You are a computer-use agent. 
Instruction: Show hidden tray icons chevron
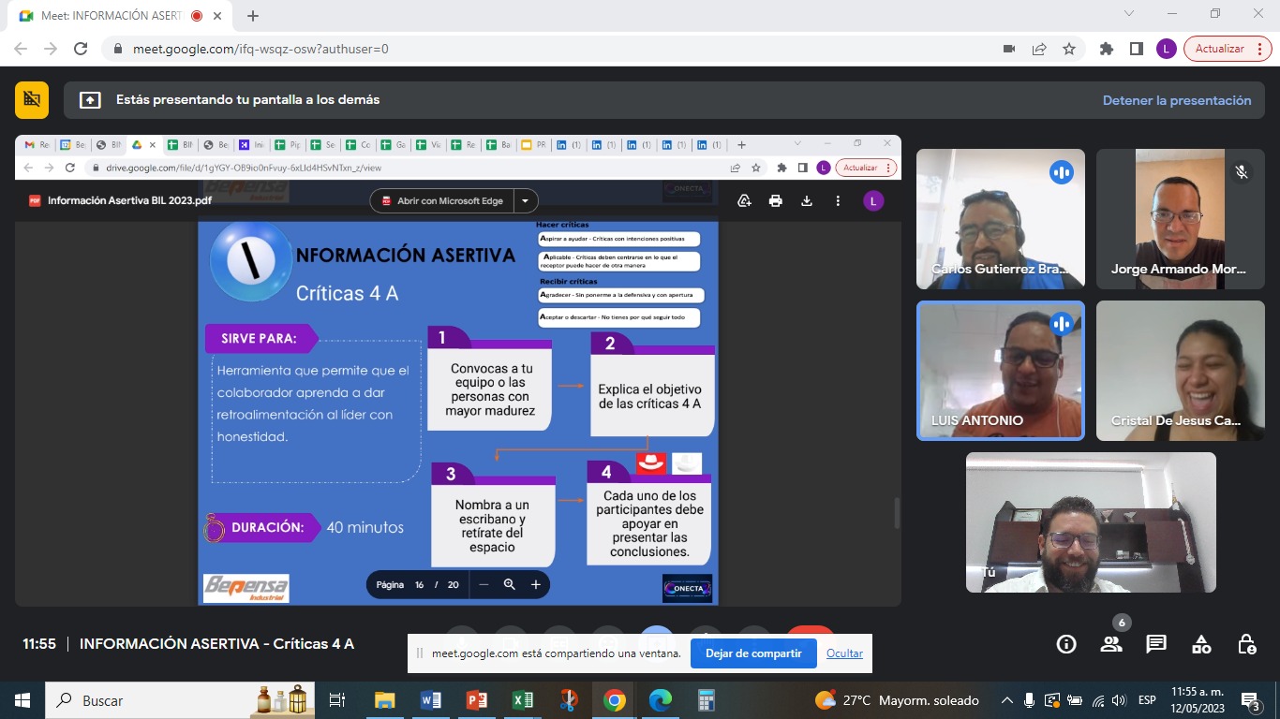point(1007,700)
